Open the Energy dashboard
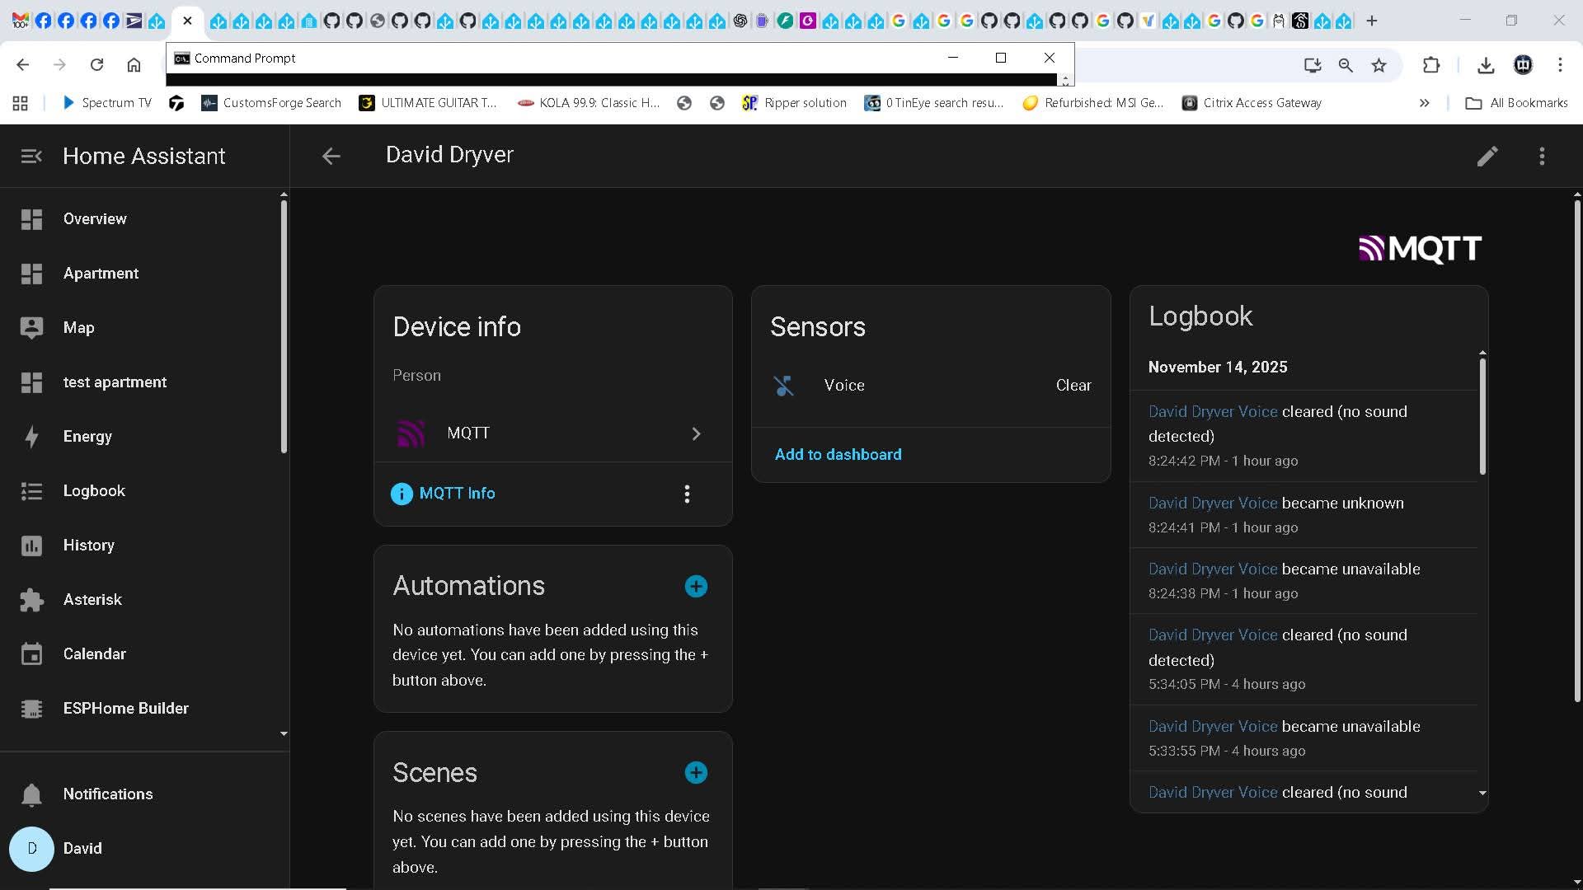1583x890 pixels. click(x=87, y=437)
